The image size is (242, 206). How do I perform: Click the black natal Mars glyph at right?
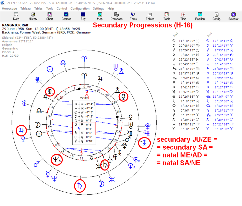(x=128, y=139)
